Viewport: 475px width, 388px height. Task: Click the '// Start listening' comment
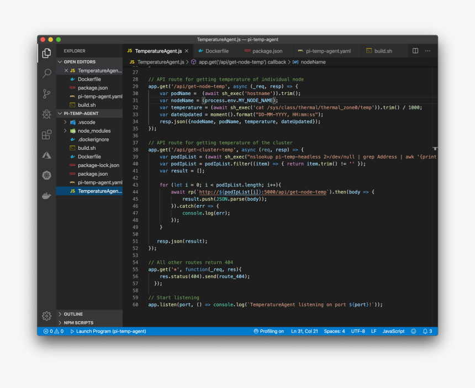coord(173,298)
